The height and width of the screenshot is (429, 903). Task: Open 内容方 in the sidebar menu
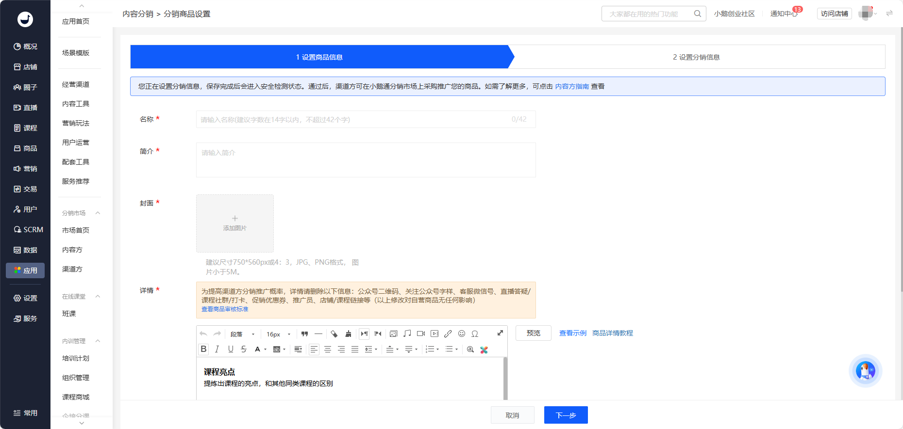[x=72, y=250]
